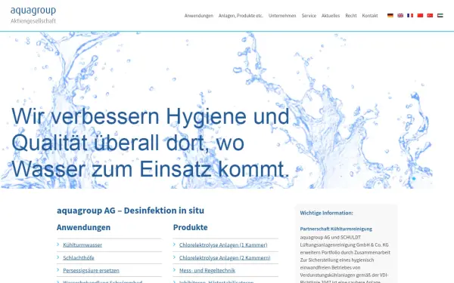Open the Kühlturmwasser link

[82, 245]
